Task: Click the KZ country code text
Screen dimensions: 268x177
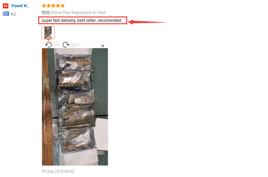Action: tap(13, 14)
